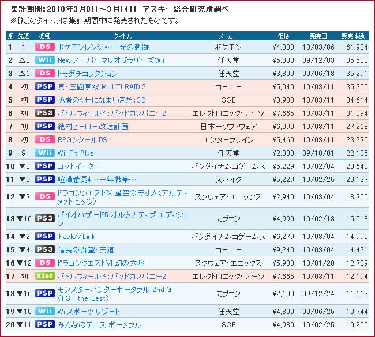Image resolution: width=375 pixels, height=337 pixels.
Task: Click the 発売日 column header
Action: coord(318,36)
